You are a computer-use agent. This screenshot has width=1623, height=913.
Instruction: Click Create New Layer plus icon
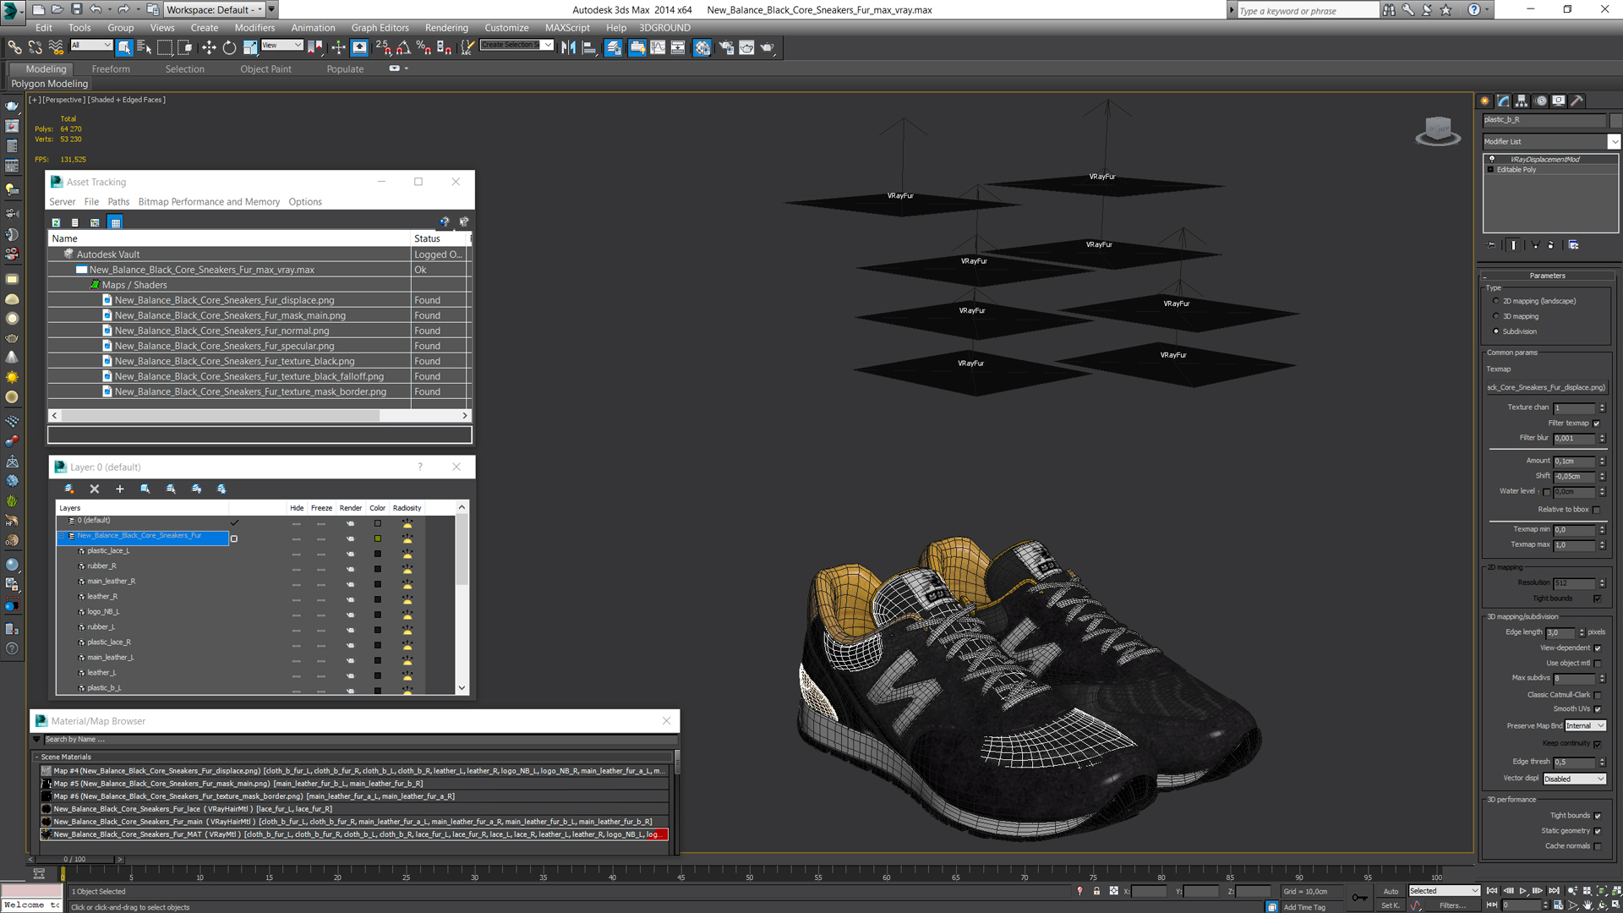pyautogui.click(x=120, y=489)
